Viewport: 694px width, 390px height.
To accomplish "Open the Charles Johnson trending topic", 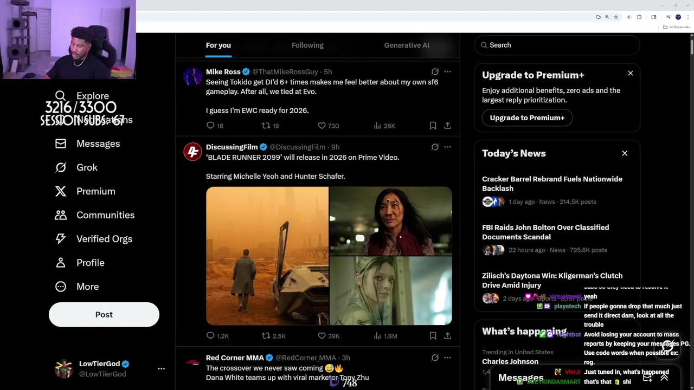I will click(510, 361).
